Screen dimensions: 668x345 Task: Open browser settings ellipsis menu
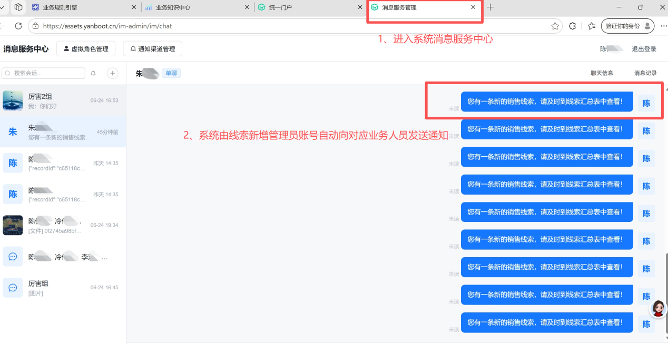(x=663, y=26)
